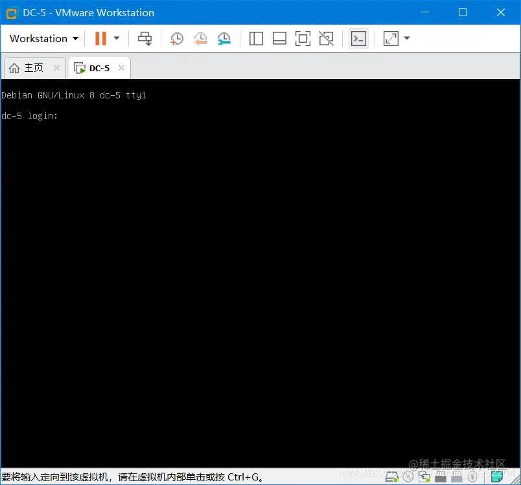Screen dimensions: 521x485
Task: Take a snapshot of this virtual machine
Action: [177, 38]
